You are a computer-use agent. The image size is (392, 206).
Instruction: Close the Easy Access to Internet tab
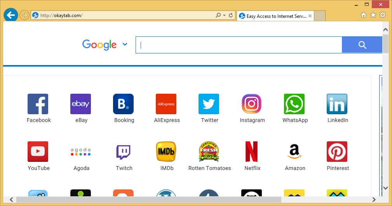click(x=310, y=16)
